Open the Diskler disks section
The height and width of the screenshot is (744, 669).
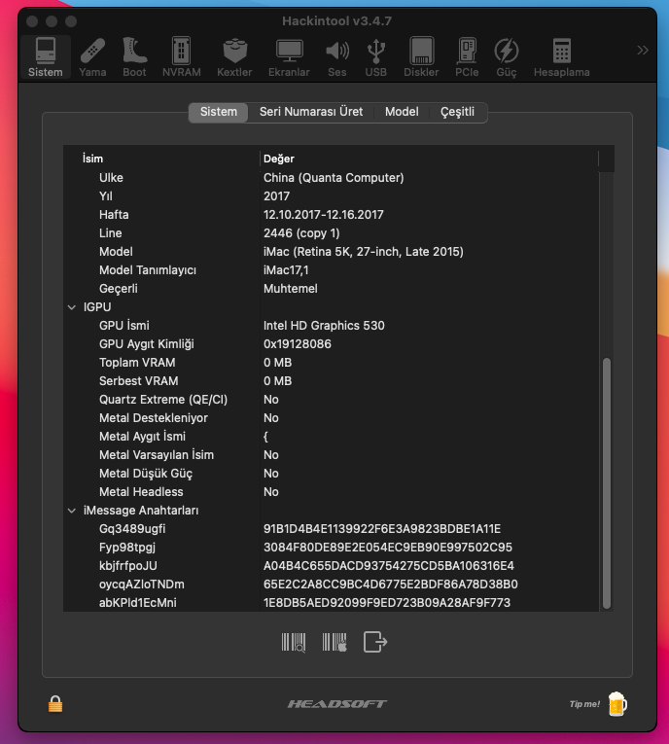point(421,57)
